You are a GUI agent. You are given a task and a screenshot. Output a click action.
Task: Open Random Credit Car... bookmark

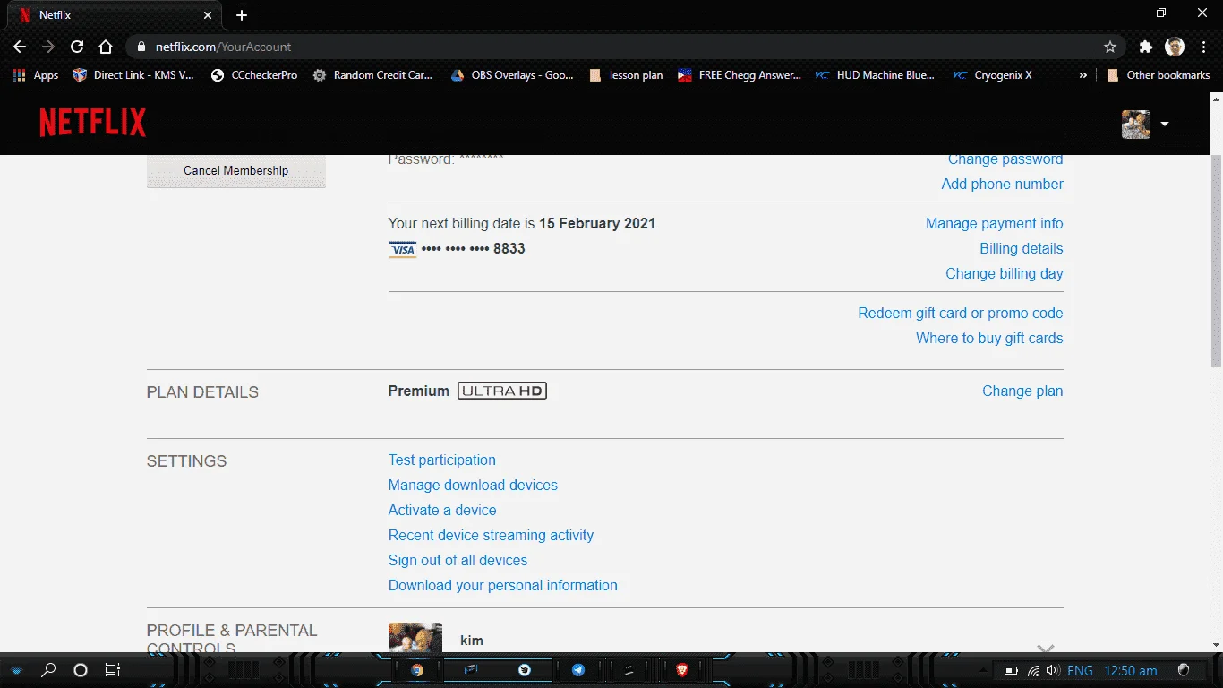(372, 75)
